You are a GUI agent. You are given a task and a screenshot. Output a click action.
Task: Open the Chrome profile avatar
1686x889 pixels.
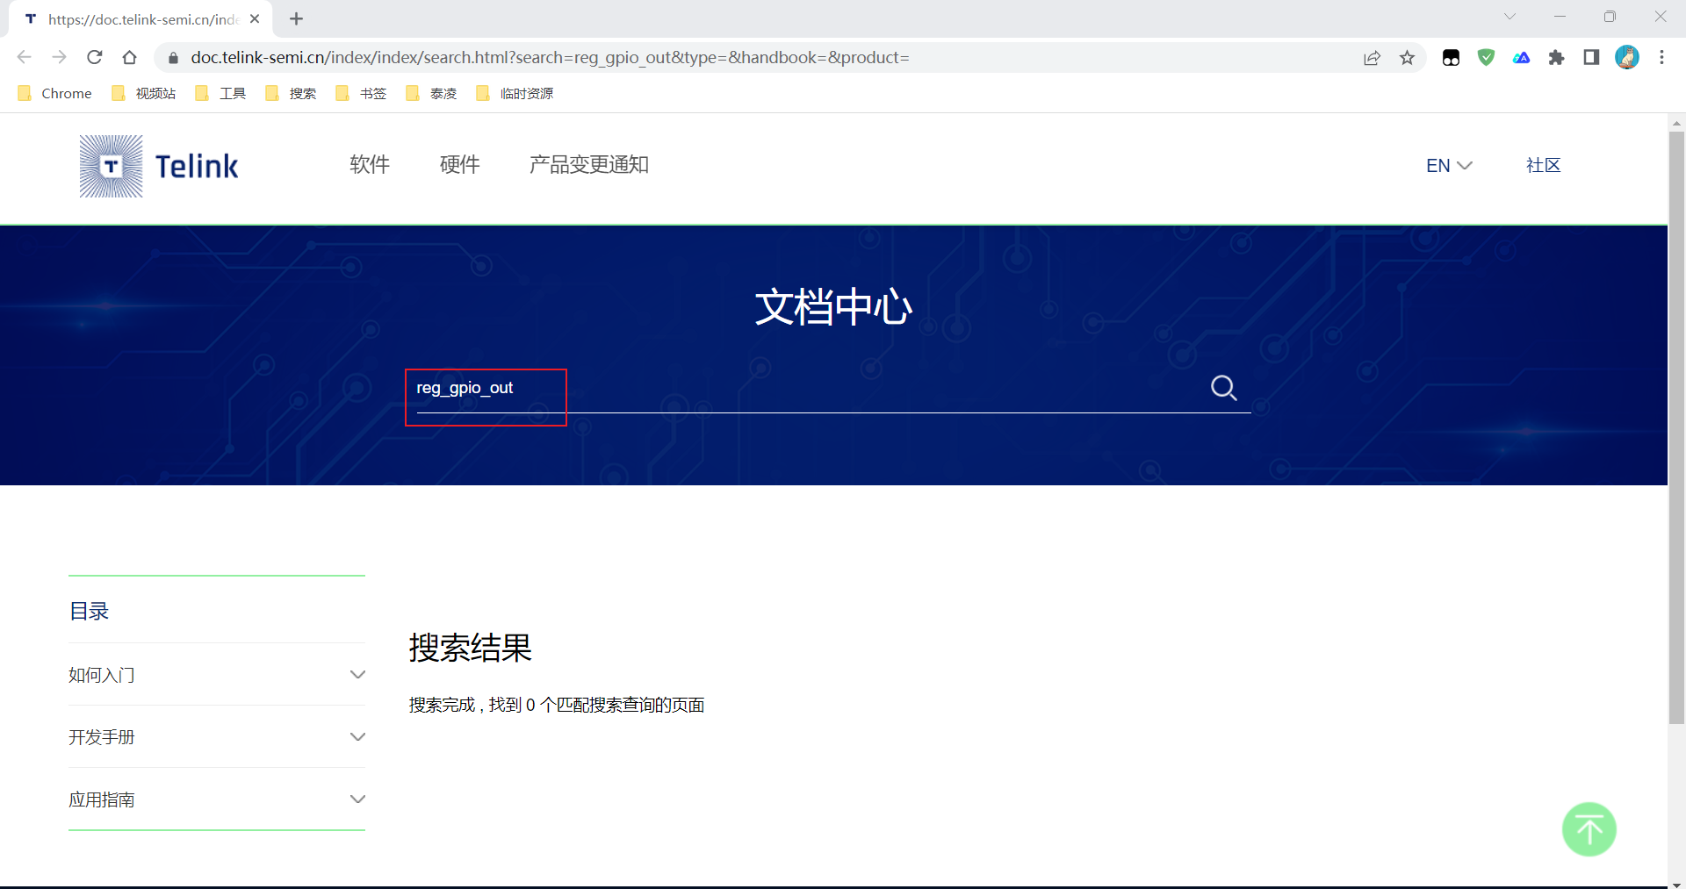[1627, 58]
